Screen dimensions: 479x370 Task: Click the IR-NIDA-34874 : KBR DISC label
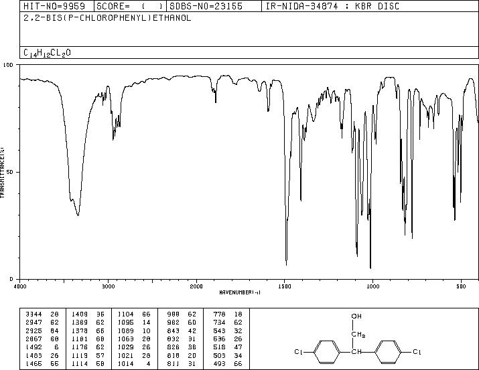[332, 6]
